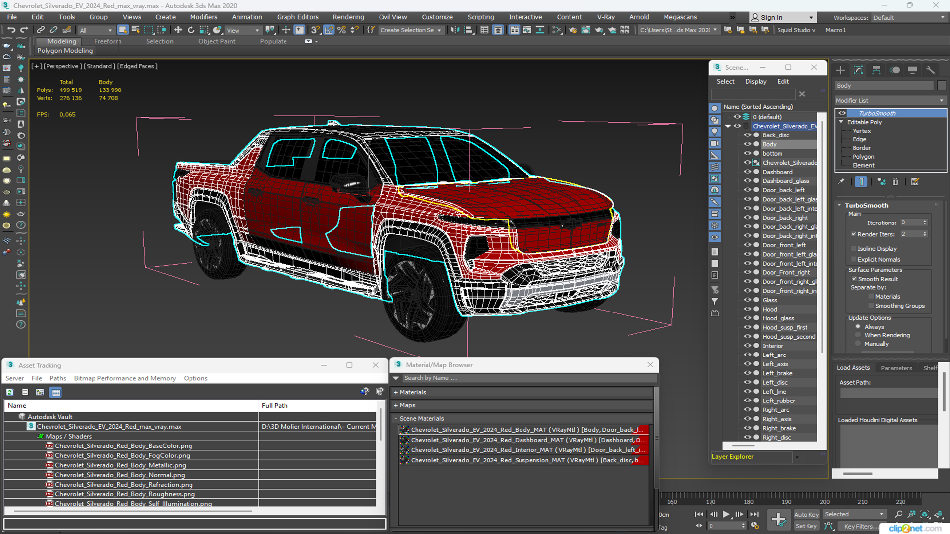Toggle the Angle Snap icon

click(x=329, y=30)
